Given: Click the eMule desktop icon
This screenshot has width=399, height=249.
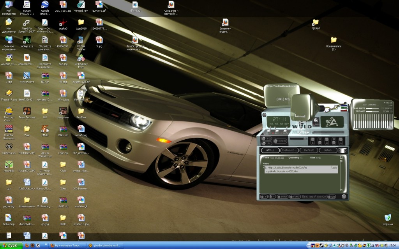Looking at the screenshot, I should (45, 128).
